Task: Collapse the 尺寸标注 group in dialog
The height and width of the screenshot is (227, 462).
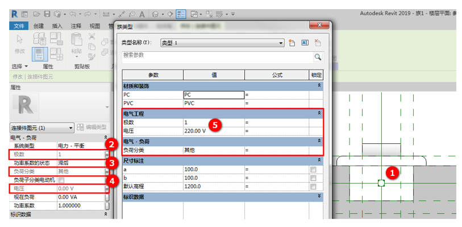Action: [x=319, y=160]
